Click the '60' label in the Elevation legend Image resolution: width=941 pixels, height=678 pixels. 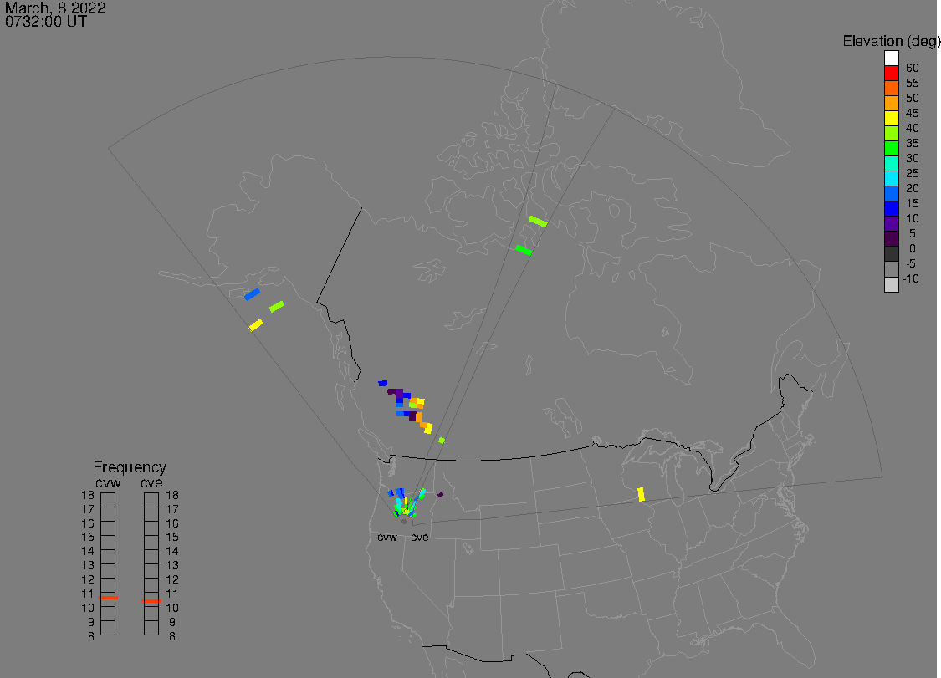913,68
